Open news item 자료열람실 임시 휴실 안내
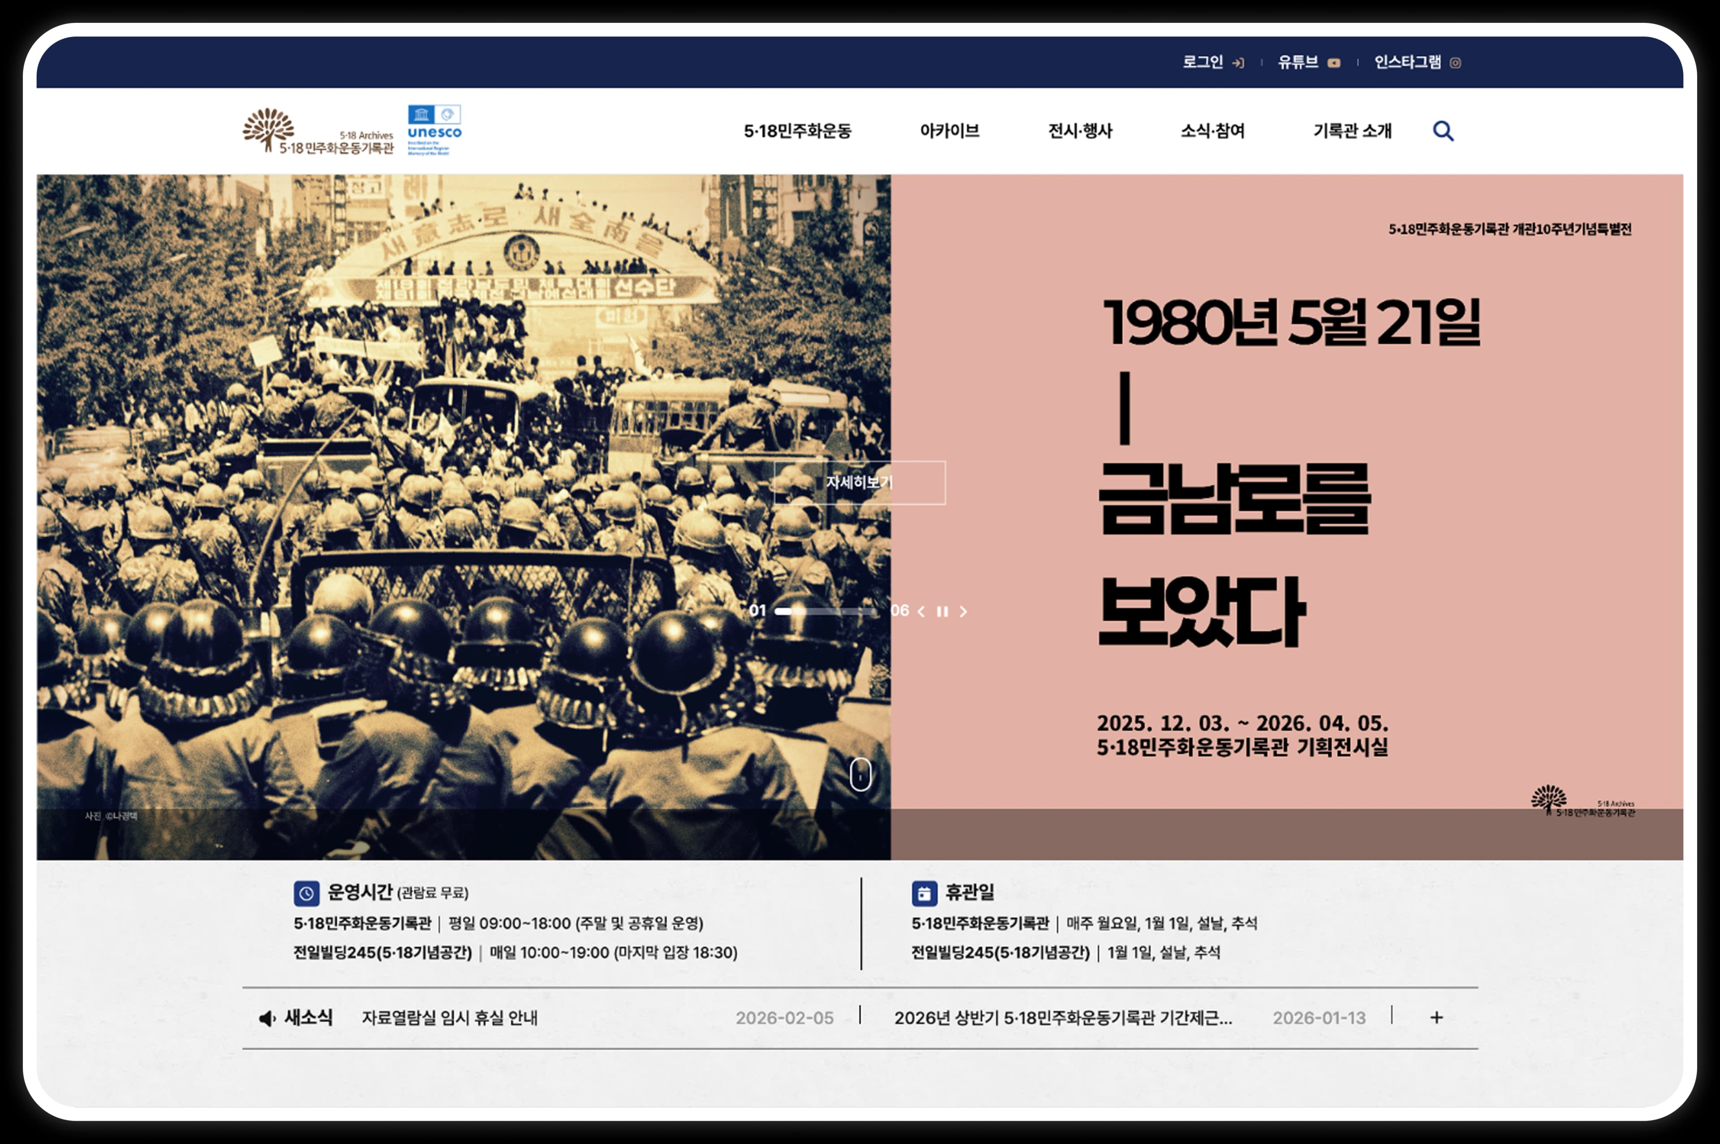1720x1144 pixels. point(450,1018)
